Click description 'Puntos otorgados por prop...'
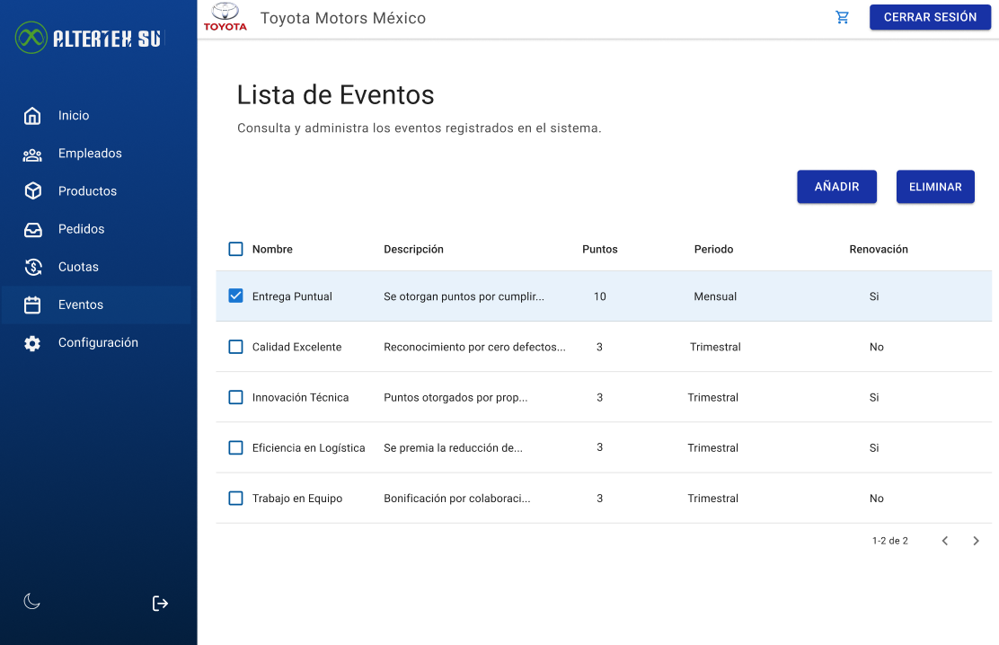The height and width of the screenshot is (645, 999). point(455,398)
